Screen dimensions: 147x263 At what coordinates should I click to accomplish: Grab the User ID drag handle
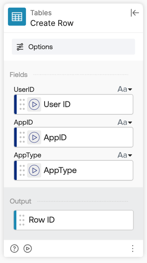pyautogui.click(x=22, y=104)
